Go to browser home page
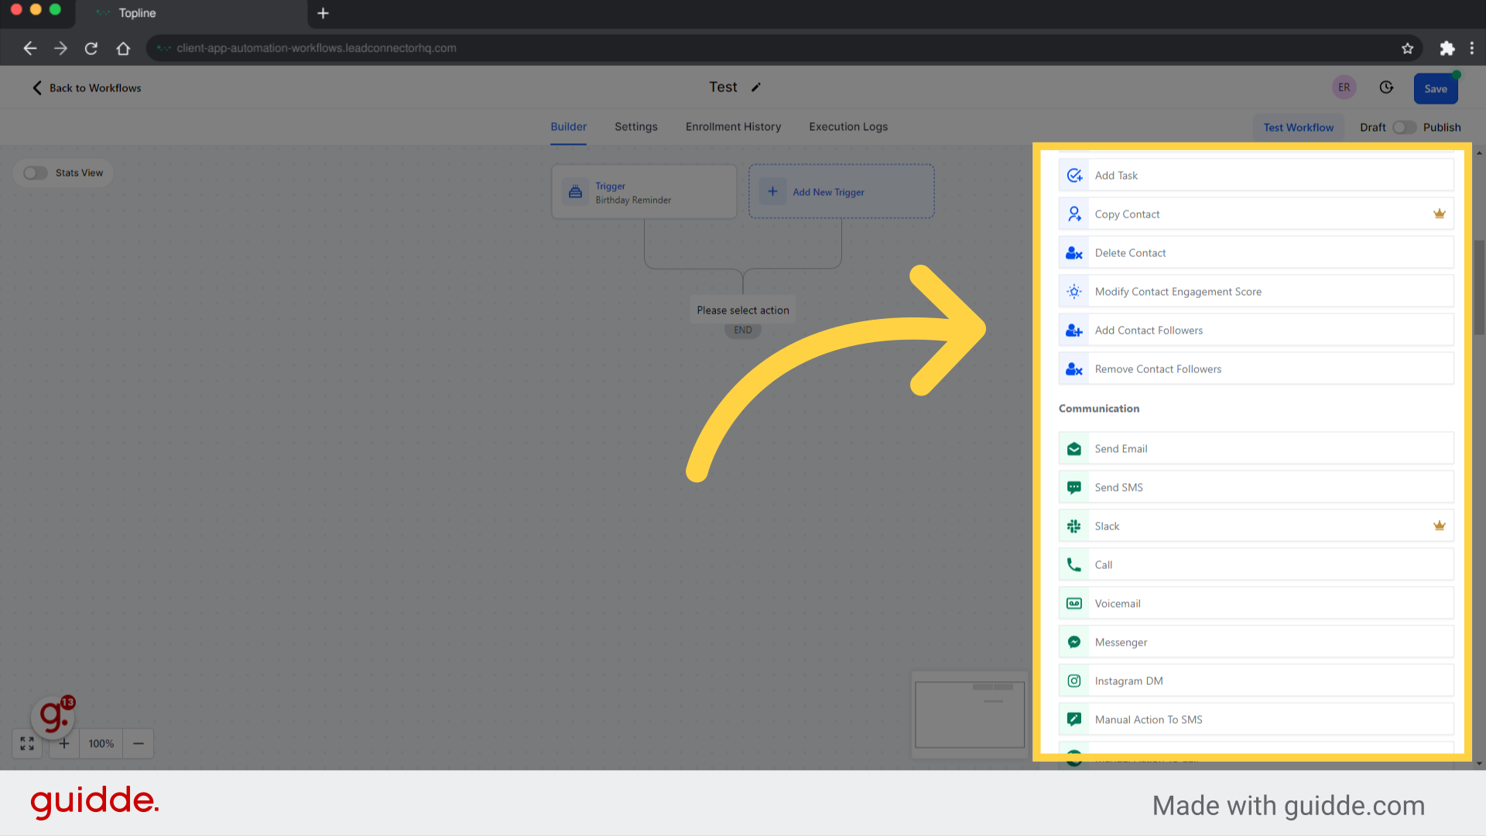Screen dimensions: 1486x836 [x=123, y=48]
